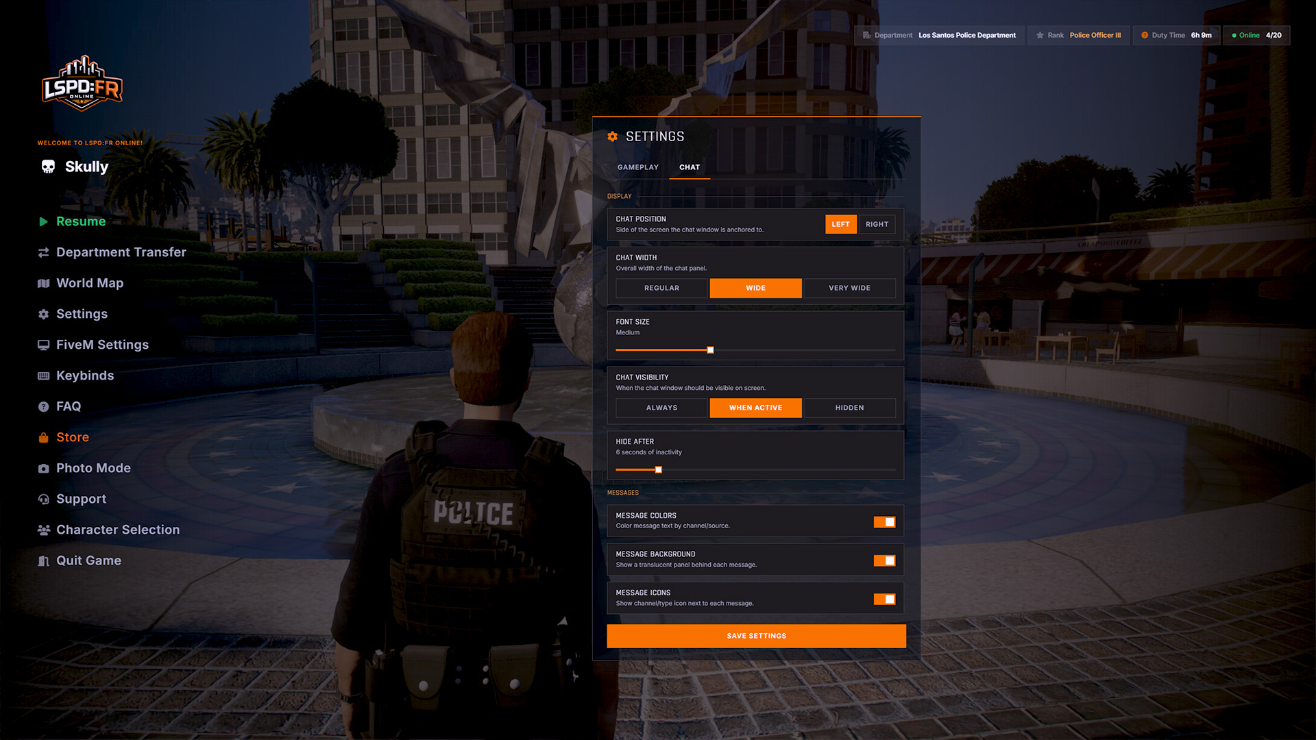Click Quit Game
Viewport: 1316px width, 740px height.
[88, 560]
